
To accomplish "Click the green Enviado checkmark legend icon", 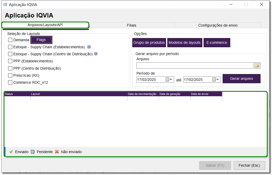I will pyautogui.click(x=11, y=152).
